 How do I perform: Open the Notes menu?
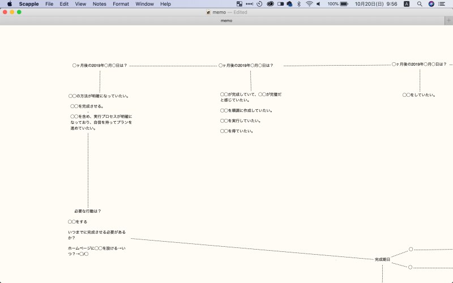click(x=100, y=4)
